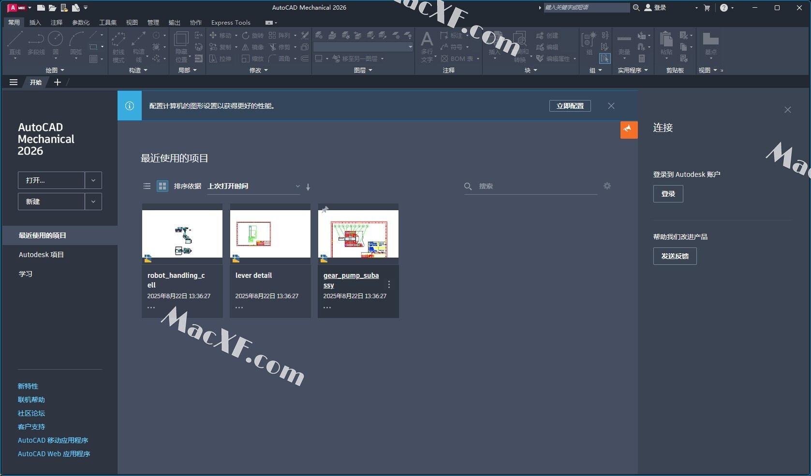811x476 pixels.
Task: Click the Copy (复制) tool
Action: click(x=221, y=47)
